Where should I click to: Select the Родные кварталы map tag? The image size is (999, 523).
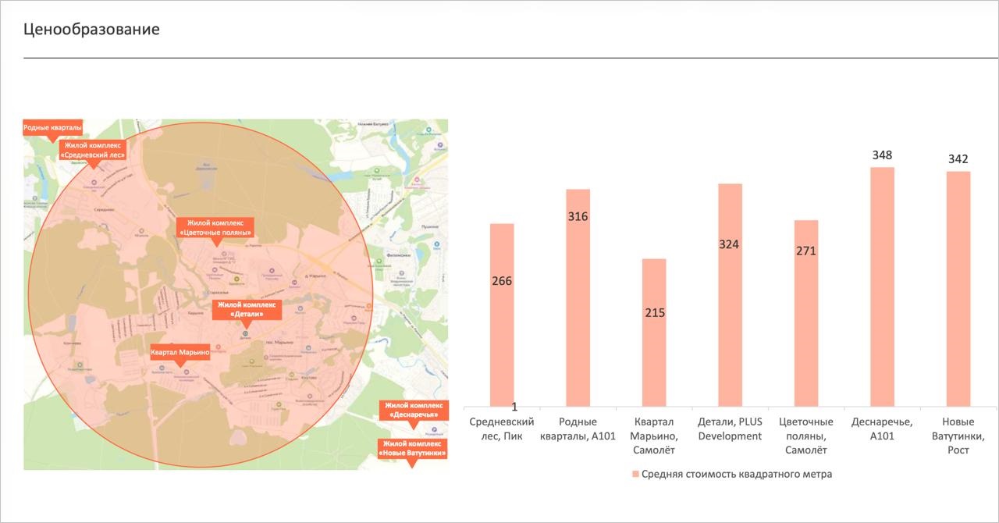pyautogui.click(x=52, y=128)
